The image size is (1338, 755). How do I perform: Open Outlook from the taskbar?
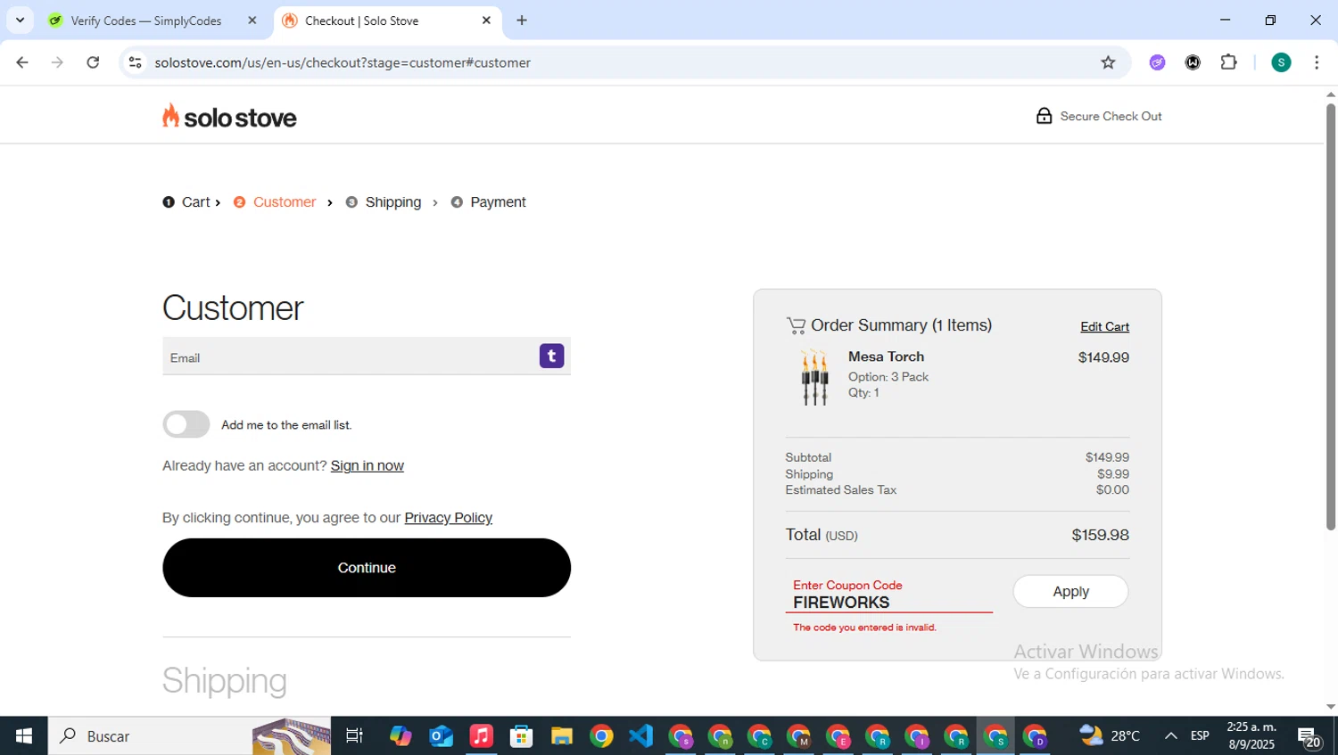[441, 736]
